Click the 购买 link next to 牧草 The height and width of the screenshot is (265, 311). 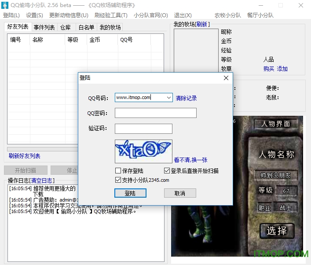point(269,69)
